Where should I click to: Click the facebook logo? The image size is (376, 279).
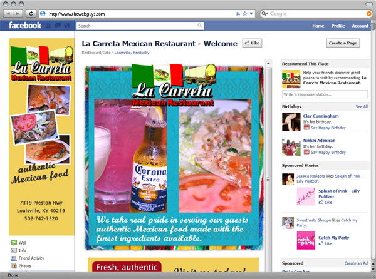pyautogui.click(x=25, y=26)
